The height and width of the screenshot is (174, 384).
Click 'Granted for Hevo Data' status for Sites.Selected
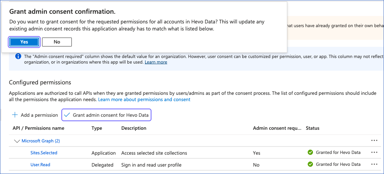338,152
